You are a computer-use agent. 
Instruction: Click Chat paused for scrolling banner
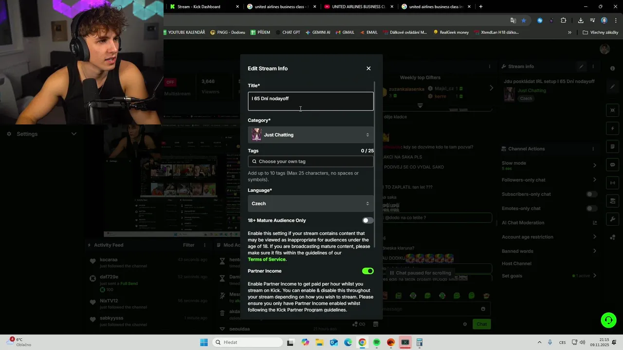[421, 273]
